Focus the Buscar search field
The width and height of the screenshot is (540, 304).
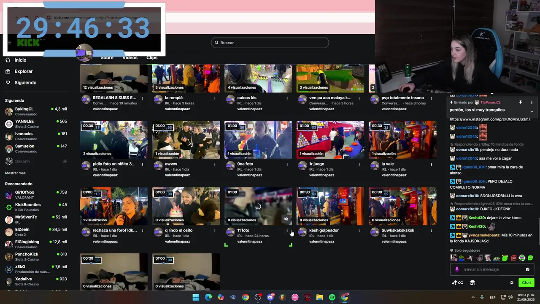tap(270, 43)
